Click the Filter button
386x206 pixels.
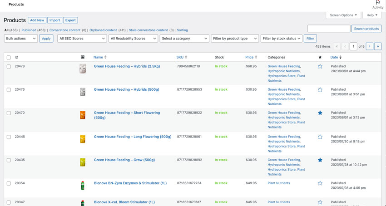click(310, 39)
